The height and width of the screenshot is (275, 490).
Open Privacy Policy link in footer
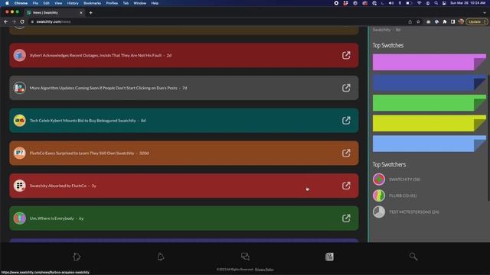pos(264,270)
